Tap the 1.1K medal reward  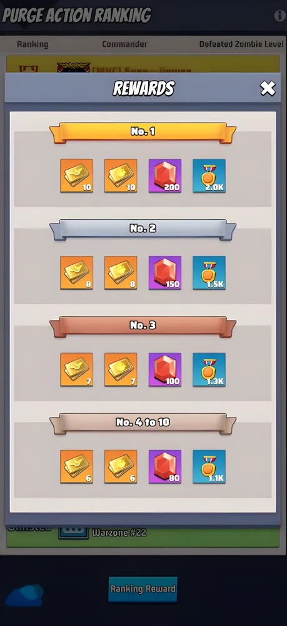click(209, 467)
